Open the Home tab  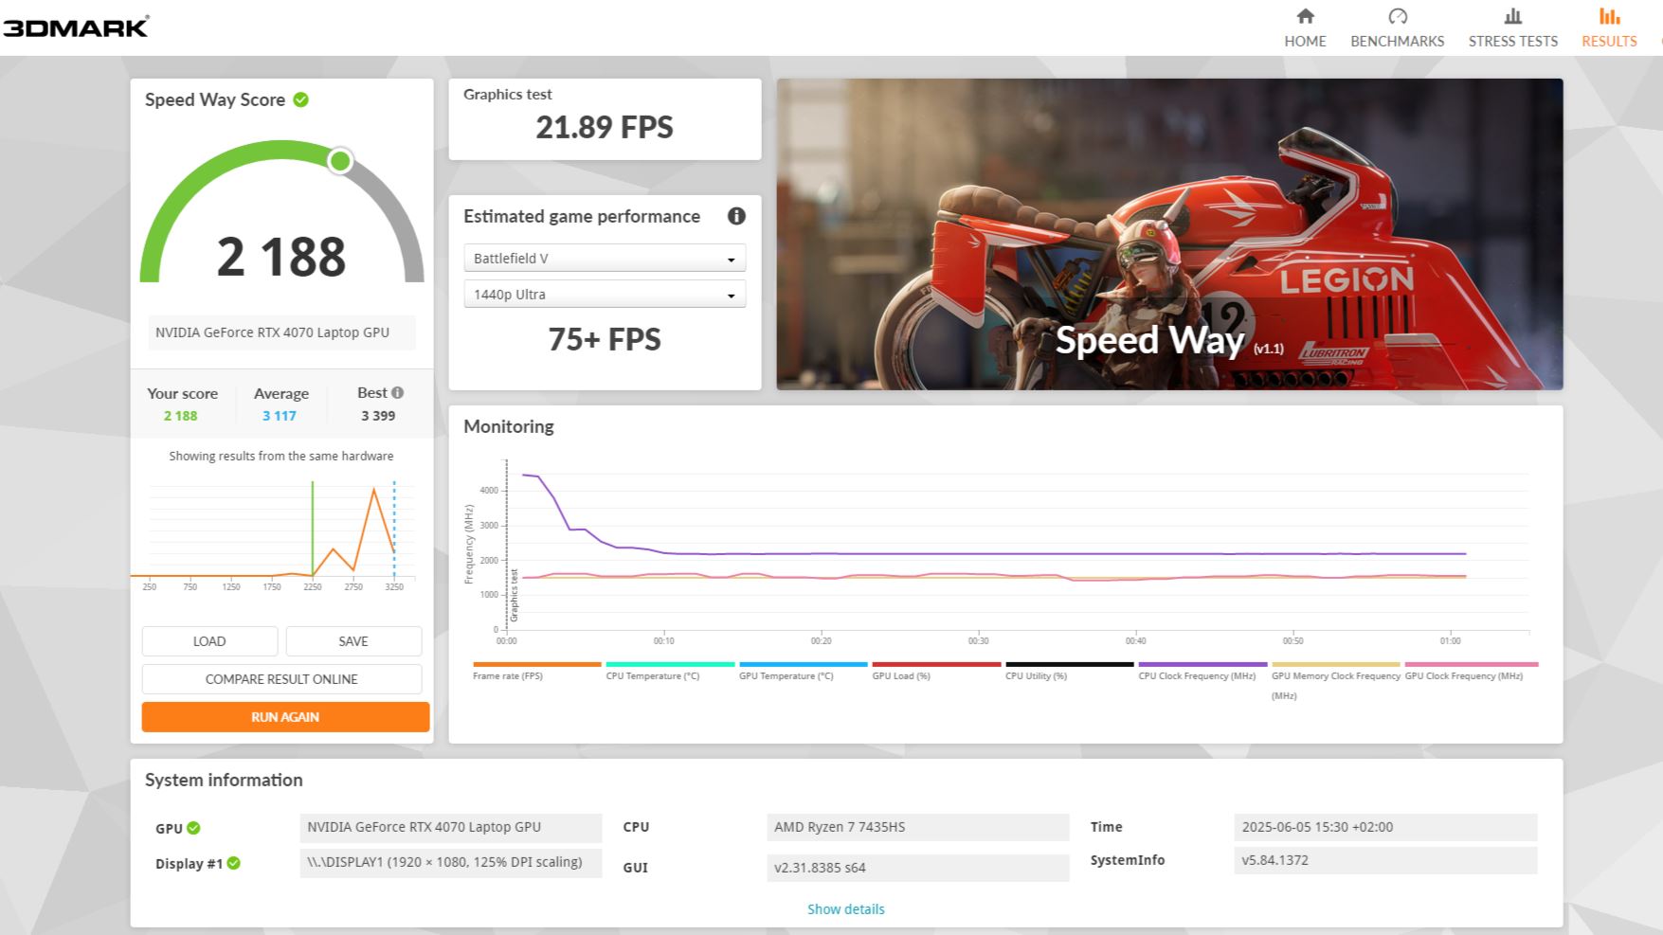tap(1305, 27)
